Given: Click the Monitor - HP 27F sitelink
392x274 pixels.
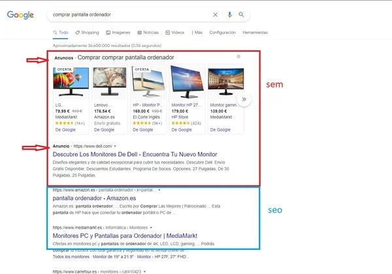Looking at the screenshot, I should [163, 257].
